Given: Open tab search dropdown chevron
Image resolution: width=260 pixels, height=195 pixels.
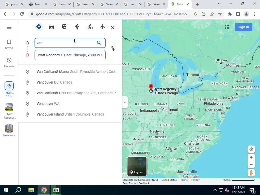Looking at the screenshot, I should click(219, 4).
